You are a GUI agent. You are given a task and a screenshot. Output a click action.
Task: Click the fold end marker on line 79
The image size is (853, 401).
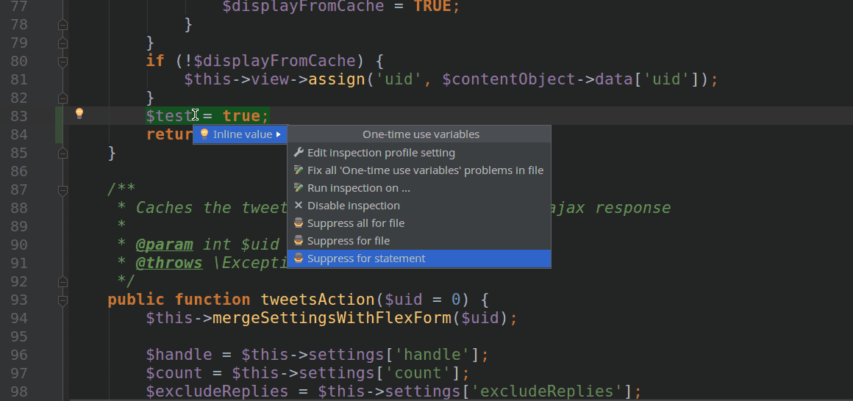coord(63,43)
